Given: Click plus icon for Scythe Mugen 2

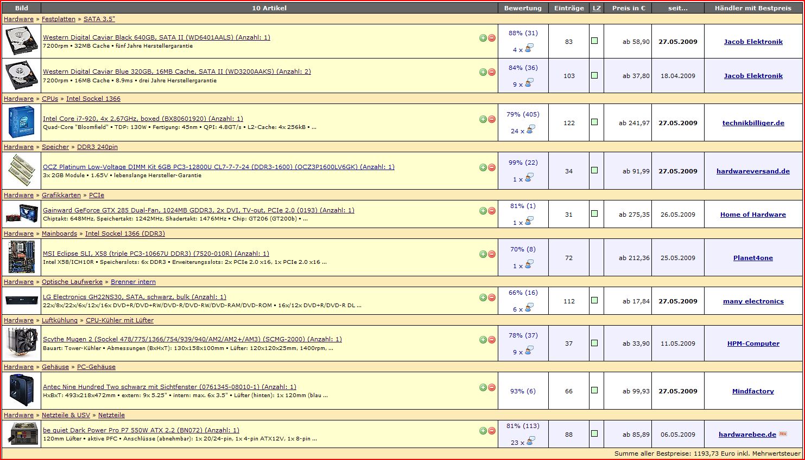Looking at the screenshot, I should pos(483,340).
